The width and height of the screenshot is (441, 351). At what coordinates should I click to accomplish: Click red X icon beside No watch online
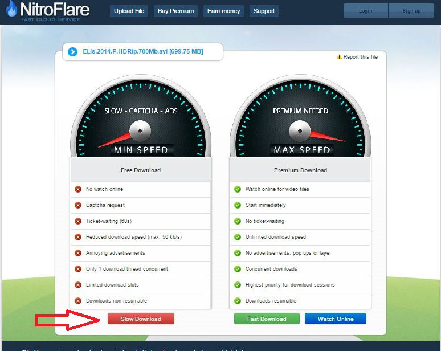(78, 189)
